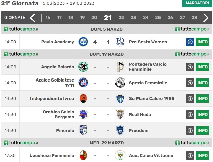
Task: Open INFO for Orobica Calcio Bergamo match
Action: click(x=203, y=115)
